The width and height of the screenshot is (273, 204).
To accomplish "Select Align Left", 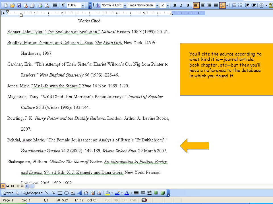I will pos(196,5).
